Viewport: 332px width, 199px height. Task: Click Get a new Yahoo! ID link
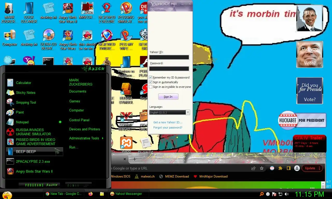pos(168,122)
